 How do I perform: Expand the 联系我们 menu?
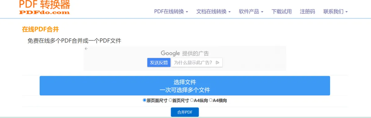335,12
